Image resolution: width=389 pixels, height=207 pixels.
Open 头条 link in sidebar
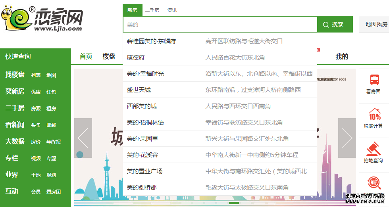[36, 125]
